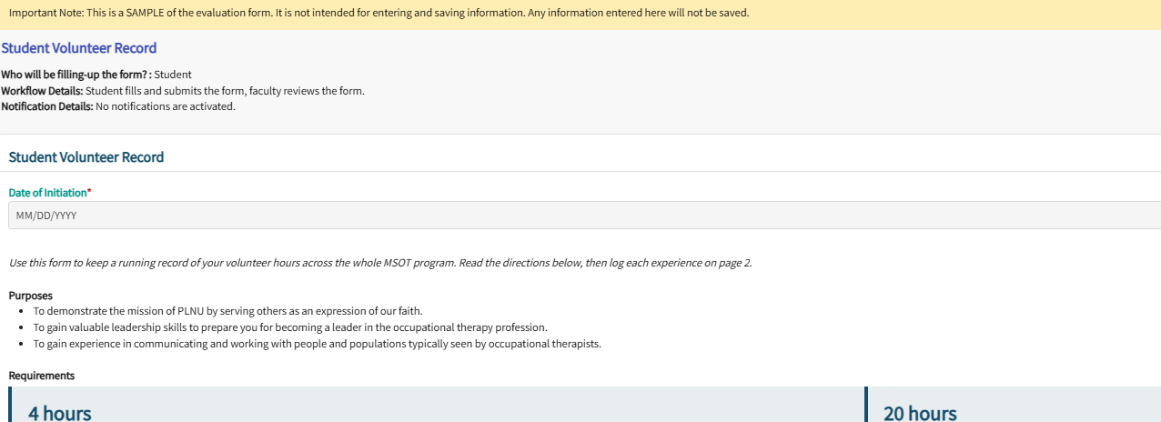Click the '20 hours' requirement card
Viewport: 1161px width, 422px height.
[1013, 405]
